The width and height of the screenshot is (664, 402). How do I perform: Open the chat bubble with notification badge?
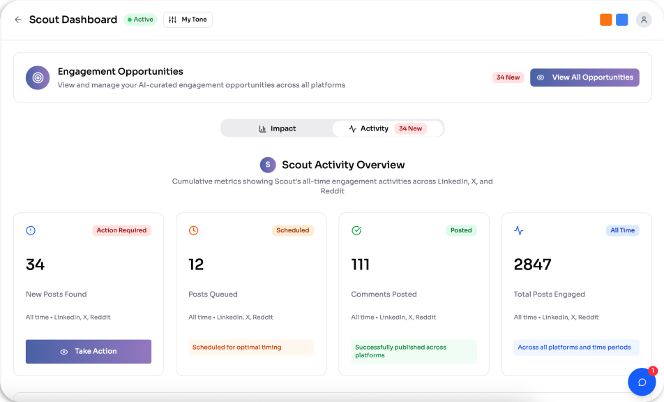point(642,382)
